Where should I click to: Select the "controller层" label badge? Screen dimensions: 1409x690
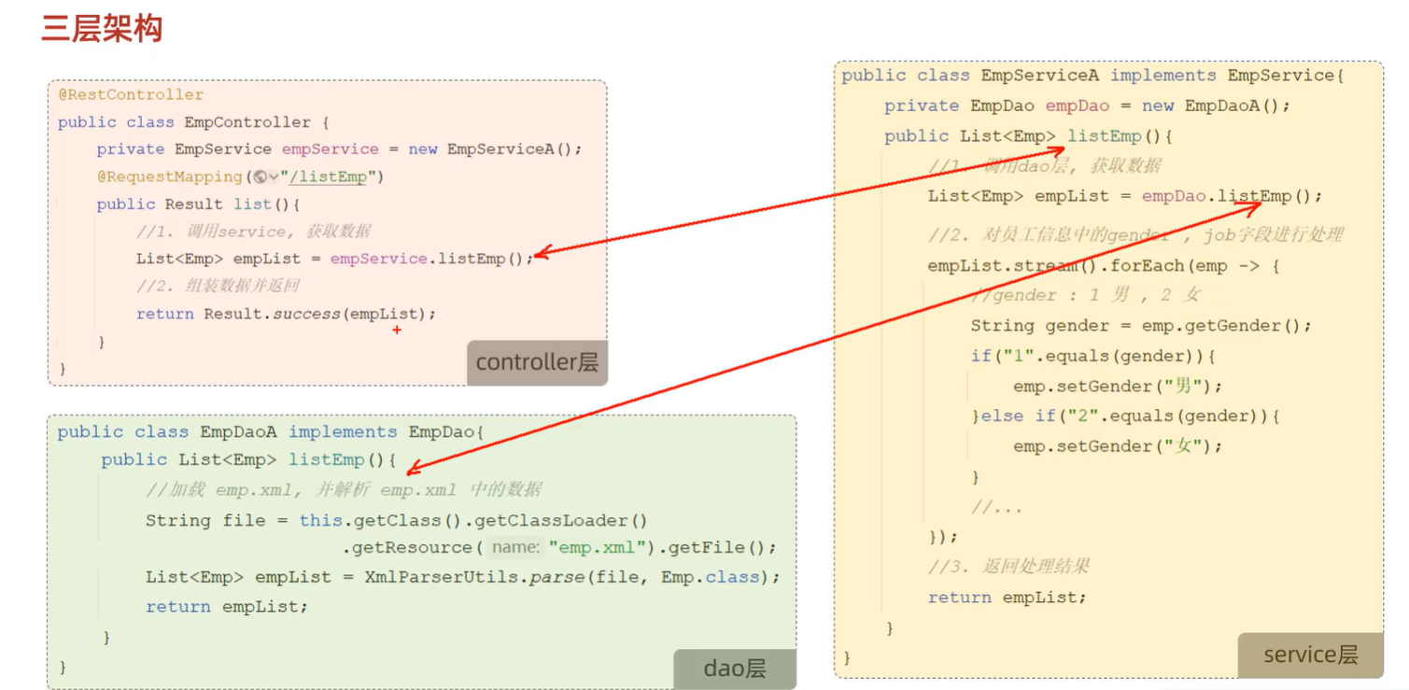(x=537, y=362)
